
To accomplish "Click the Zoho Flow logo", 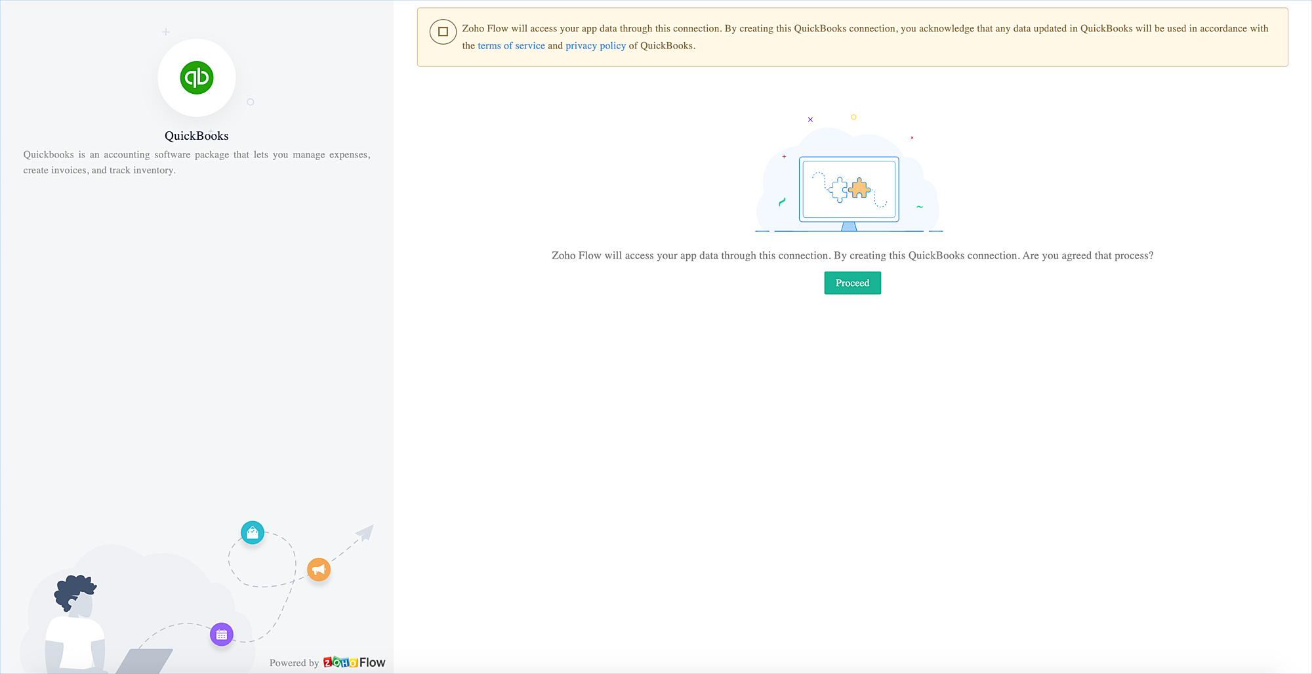I will [354, 662].
